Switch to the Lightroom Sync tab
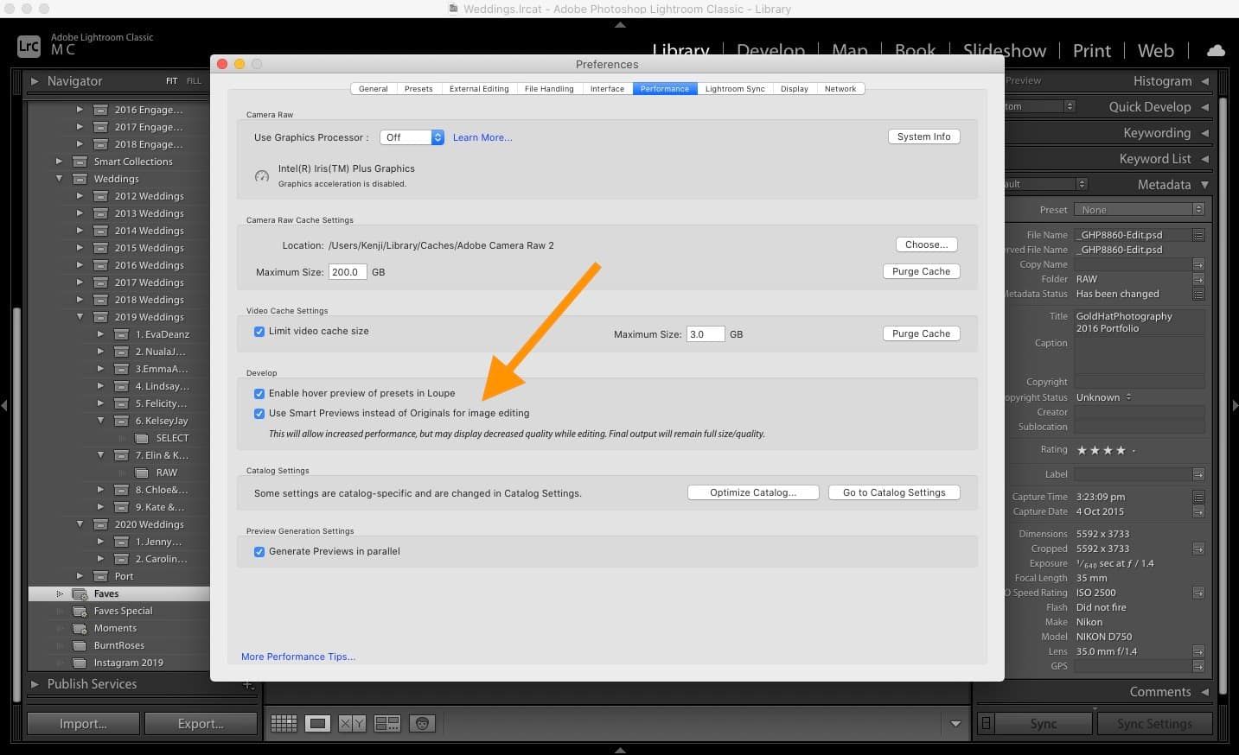This screenshot has height=755, width=1239. tap(735, 89)
